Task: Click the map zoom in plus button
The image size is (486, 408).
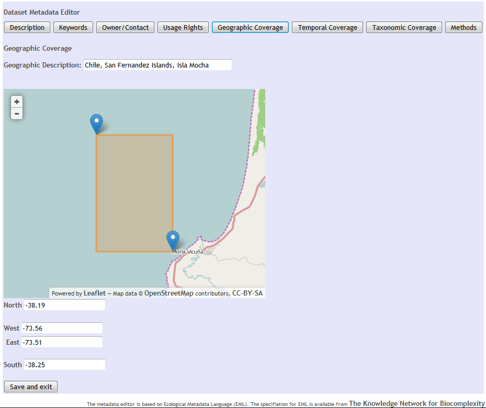Action: [17, 102]
